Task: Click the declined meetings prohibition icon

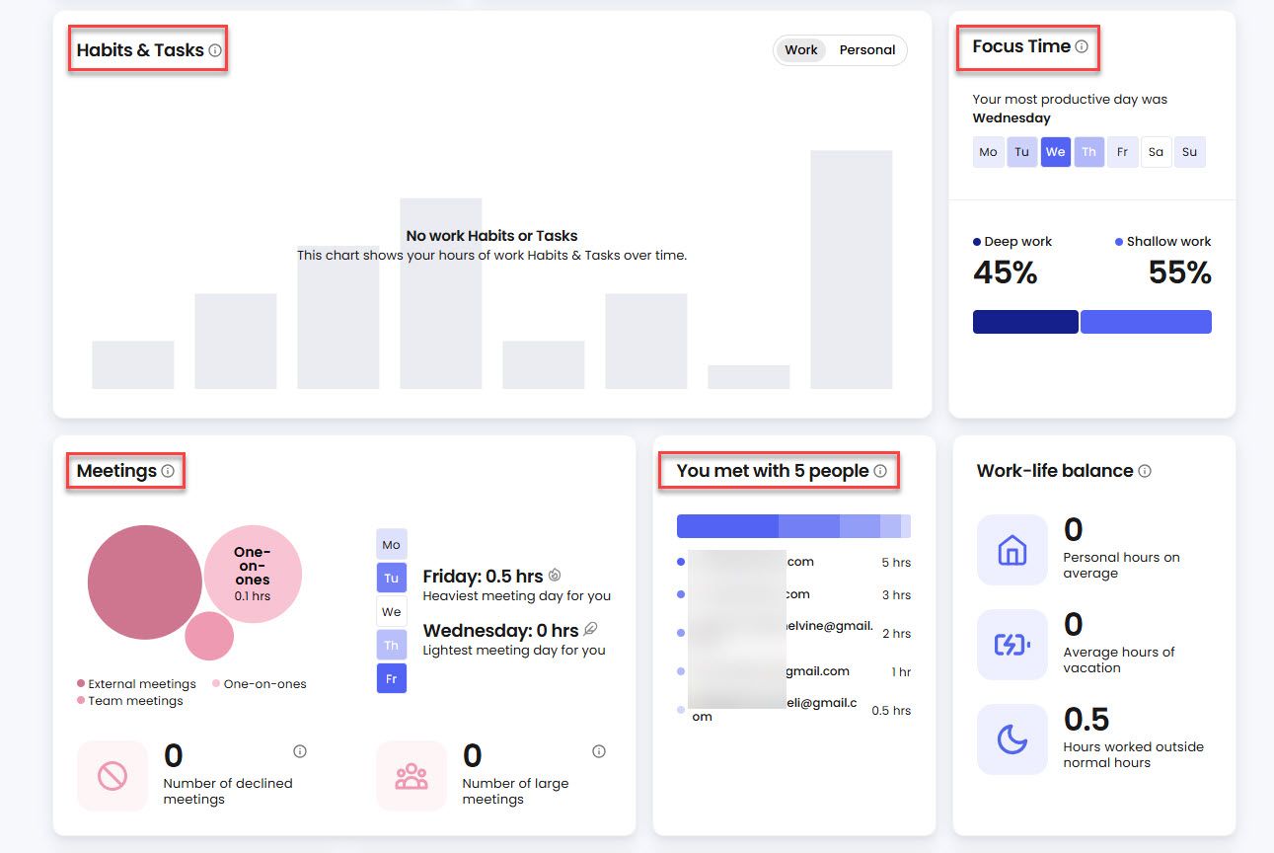Action: point(112,775)
